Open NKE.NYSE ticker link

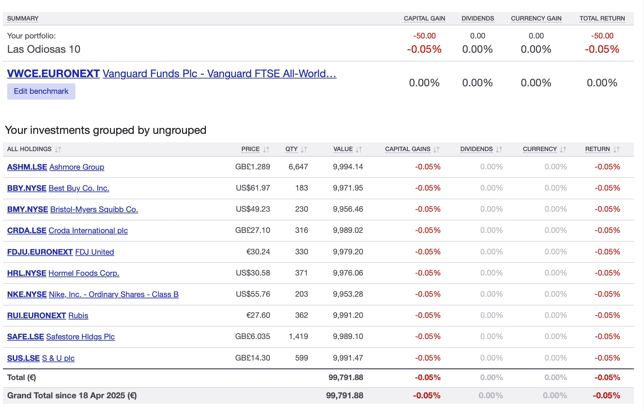tap(27, 294)
